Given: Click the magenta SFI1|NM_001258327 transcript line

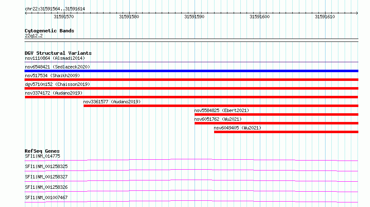Looking at the screenshot, I should (x=191, y=180).
